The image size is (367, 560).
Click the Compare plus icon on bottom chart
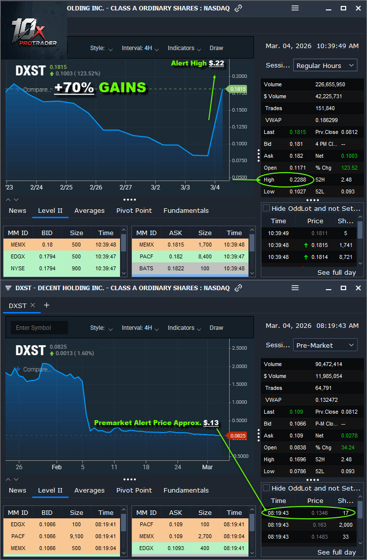[18, 370]
